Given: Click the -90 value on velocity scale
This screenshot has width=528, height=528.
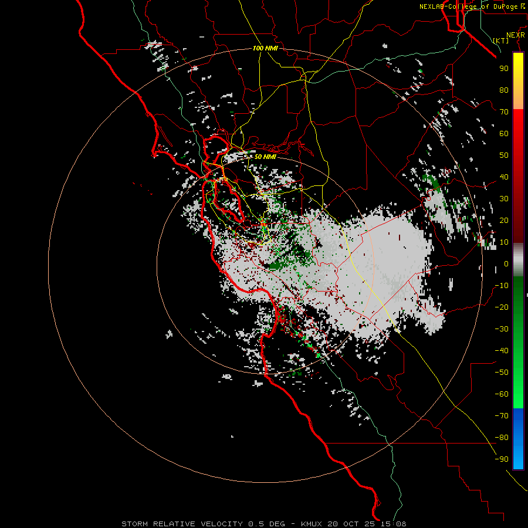Looking at the screenshot, I should click(x=502, y=459).
